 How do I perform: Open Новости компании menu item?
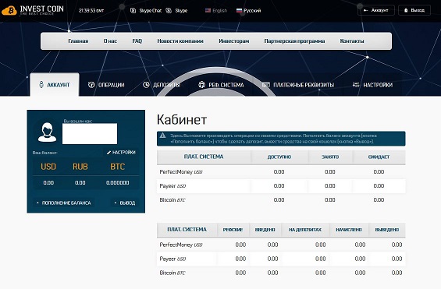[180, 41]
